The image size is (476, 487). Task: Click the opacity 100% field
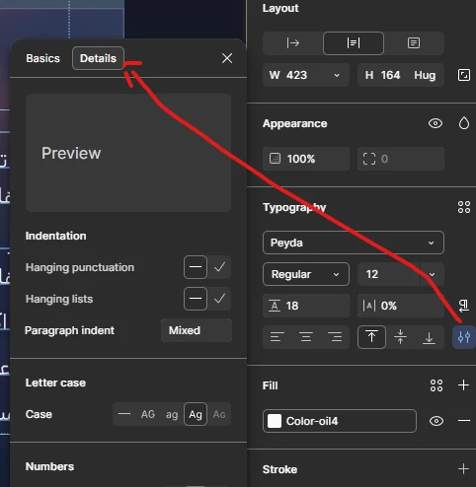(306, 159)
